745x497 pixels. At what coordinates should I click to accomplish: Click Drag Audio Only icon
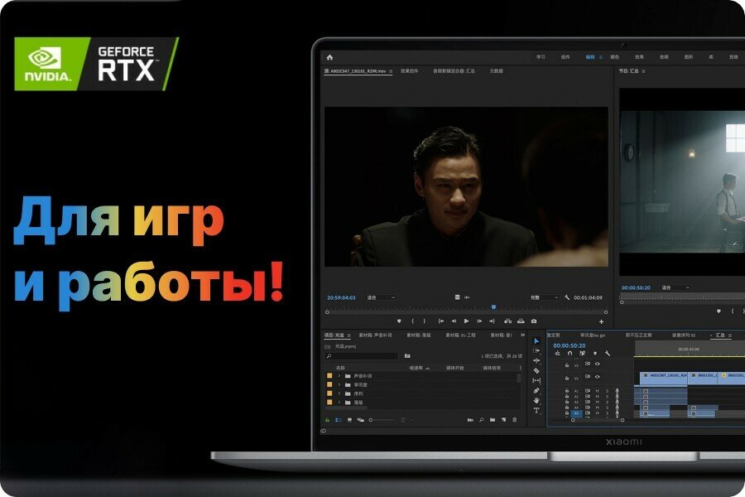point(467,297)
